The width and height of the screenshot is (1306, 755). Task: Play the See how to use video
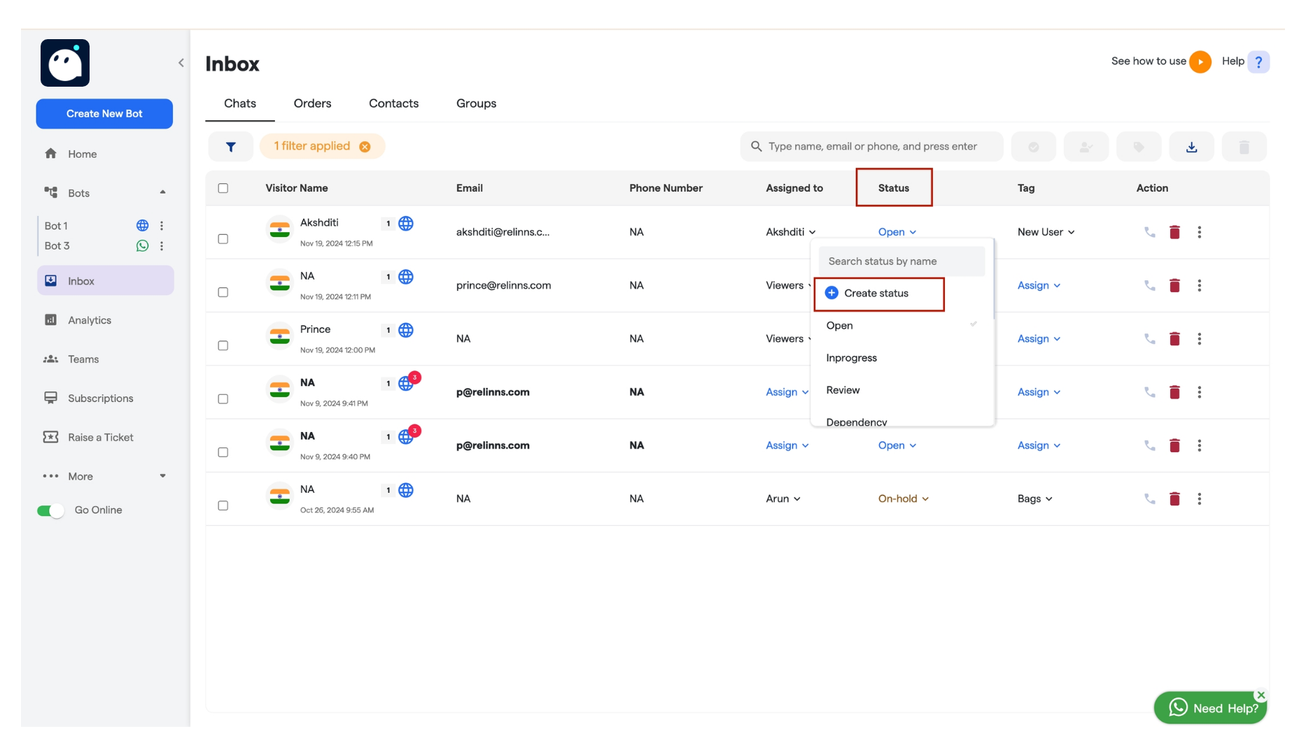1200,62
